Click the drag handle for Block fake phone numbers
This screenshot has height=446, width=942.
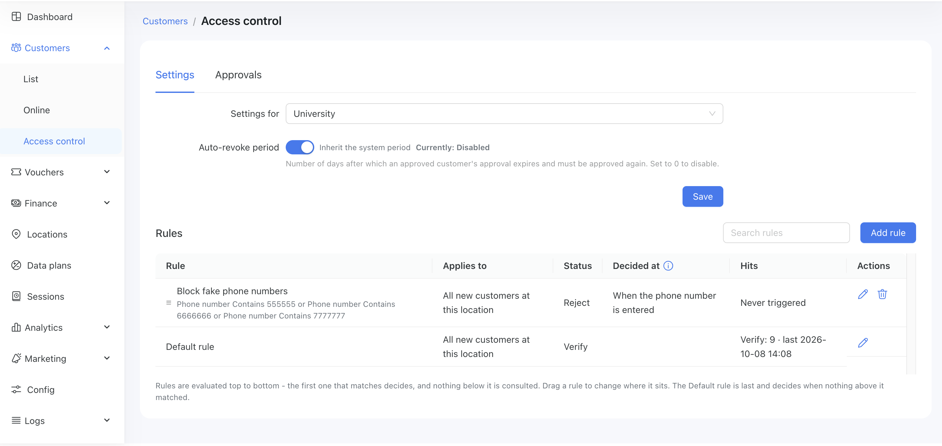tap(168, 303)
